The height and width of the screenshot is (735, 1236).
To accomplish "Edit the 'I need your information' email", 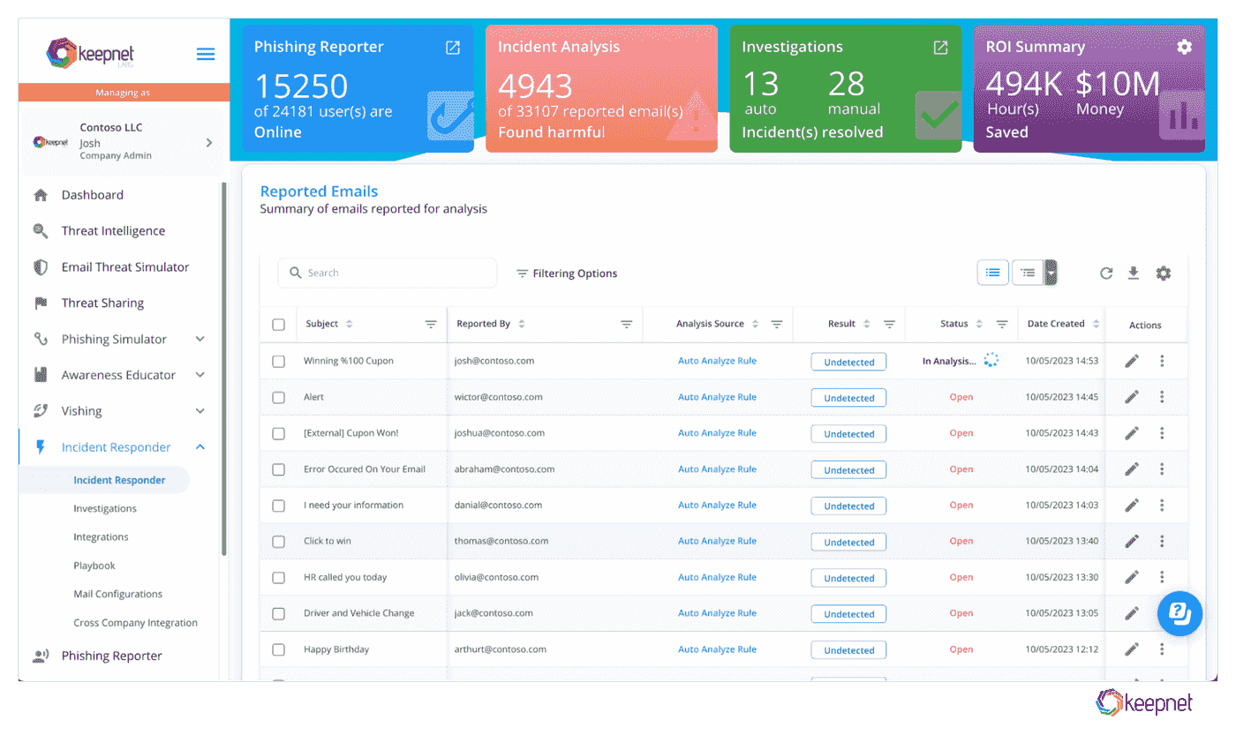I will tap(1132, 506).
